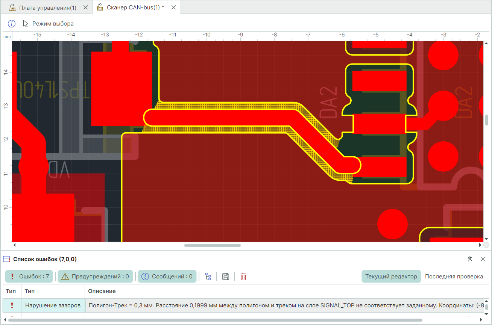Image resolution: width=492 pixels, height=325 pixels.
Task: Close the Список ошибок panel
Action: click(483, 259)
